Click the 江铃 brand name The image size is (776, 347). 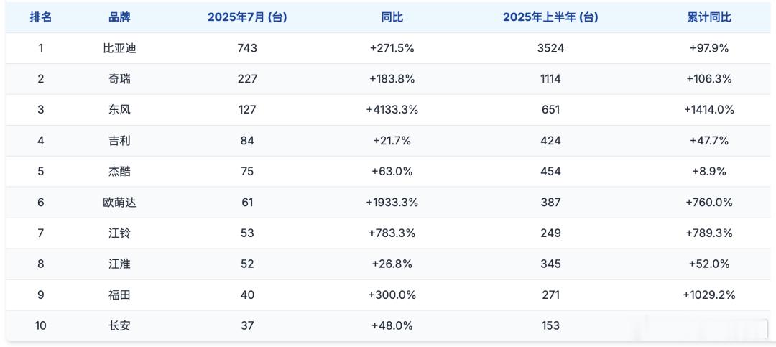(x=119, y=233)
